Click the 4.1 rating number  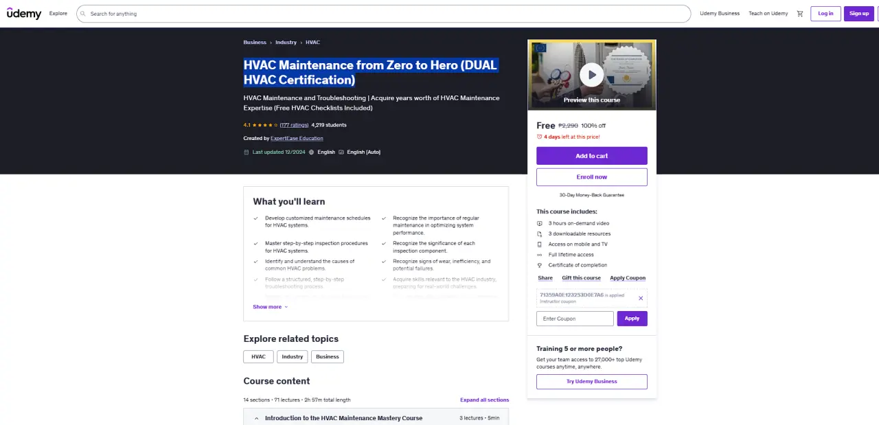pos(247,125)
